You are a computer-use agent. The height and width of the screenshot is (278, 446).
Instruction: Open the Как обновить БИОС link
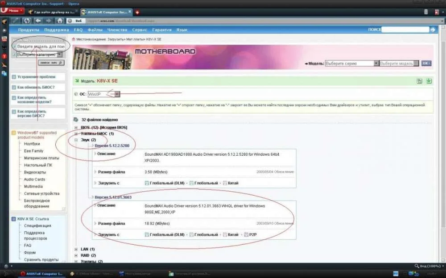36,87
